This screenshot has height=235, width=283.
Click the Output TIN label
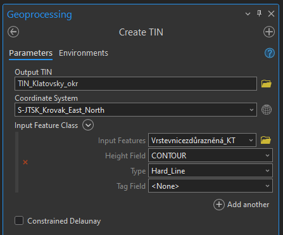[33, 72]
